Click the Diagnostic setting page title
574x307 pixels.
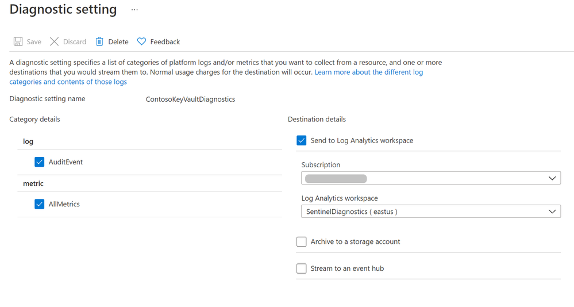(x=63, y=10)
